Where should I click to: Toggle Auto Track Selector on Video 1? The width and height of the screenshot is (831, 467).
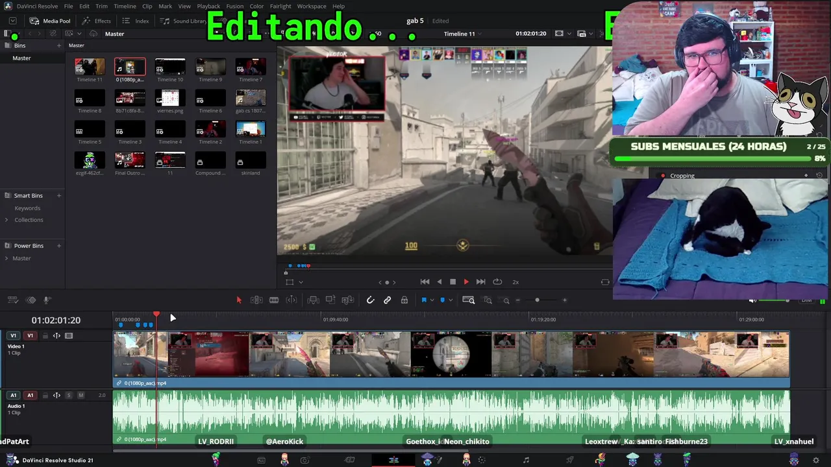coord(56,336)
